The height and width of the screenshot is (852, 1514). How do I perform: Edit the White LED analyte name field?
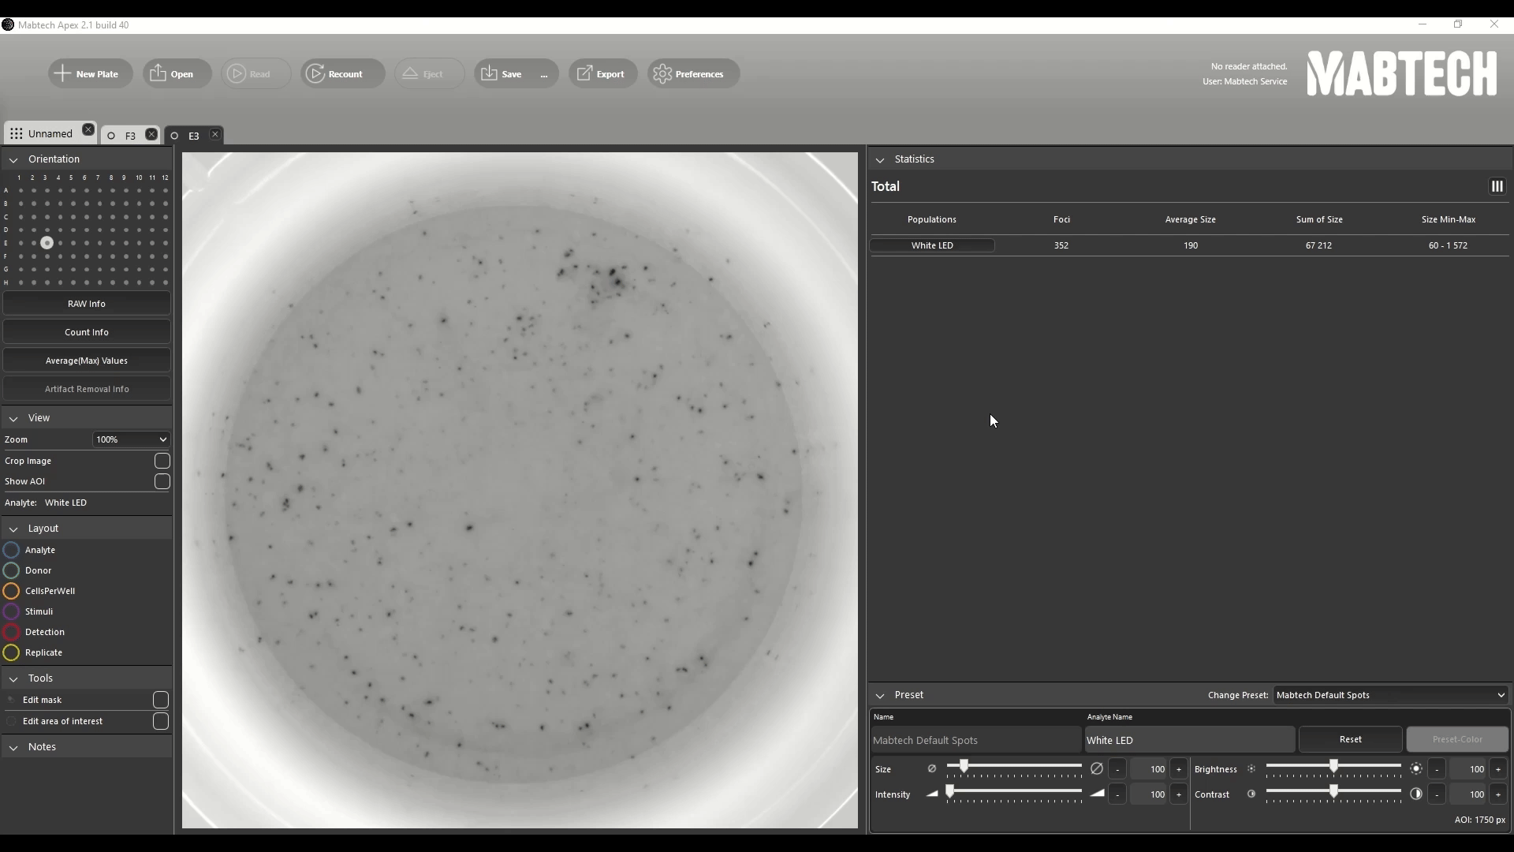click(x=1188, y=740)
